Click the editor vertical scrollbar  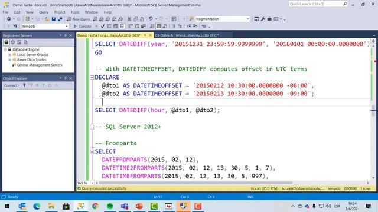373,111
